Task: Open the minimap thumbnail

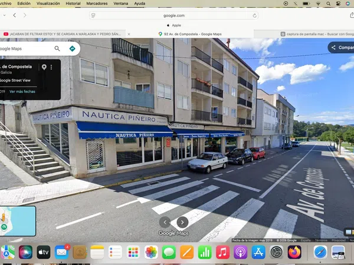Action: click(x=18, y=221)
